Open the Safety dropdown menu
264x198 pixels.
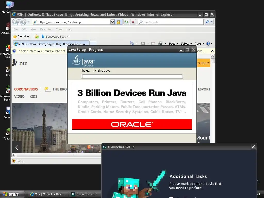(186, 44)
